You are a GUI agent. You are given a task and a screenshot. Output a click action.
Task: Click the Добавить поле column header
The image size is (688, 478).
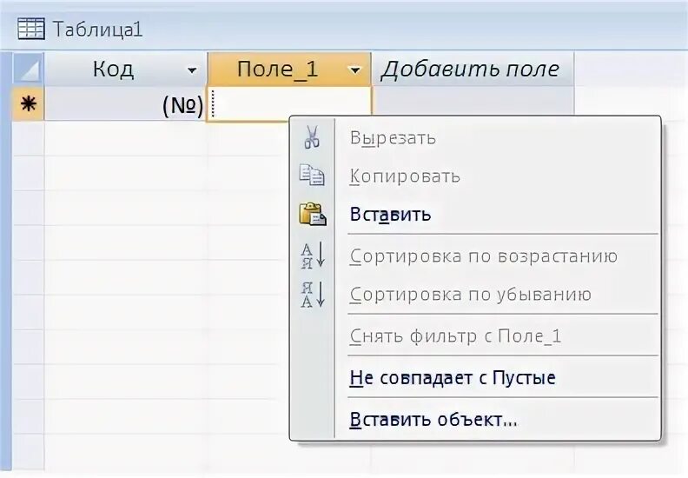tap(470, 70)
